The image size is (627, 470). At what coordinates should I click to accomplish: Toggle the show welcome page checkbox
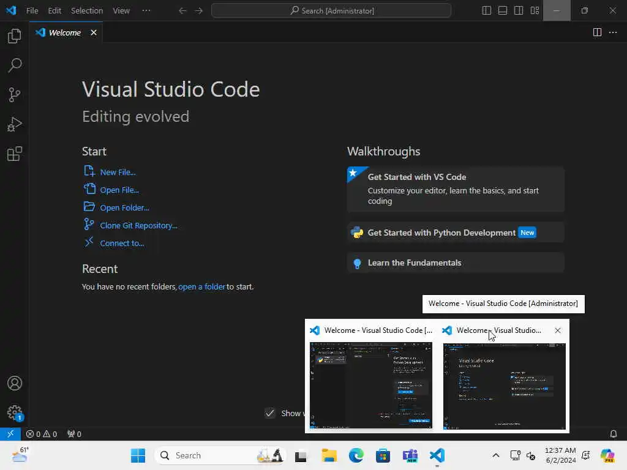[270, 413]
